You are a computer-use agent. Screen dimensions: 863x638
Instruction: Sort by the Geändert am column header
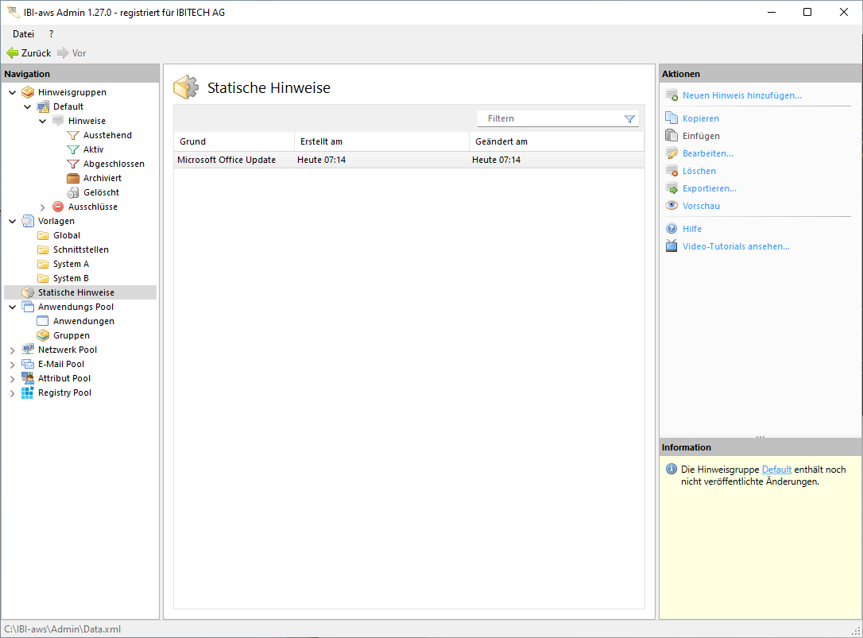501,141
